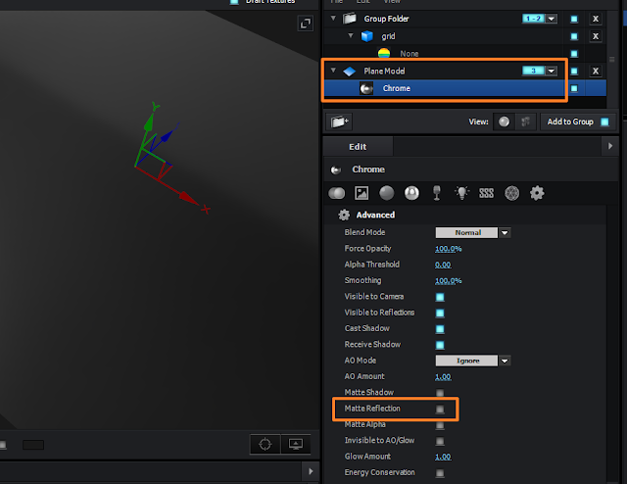The image size is (627, 484).
Task: Disable Visible to Reflections checkbox
Action: click(x=440, y=313)
